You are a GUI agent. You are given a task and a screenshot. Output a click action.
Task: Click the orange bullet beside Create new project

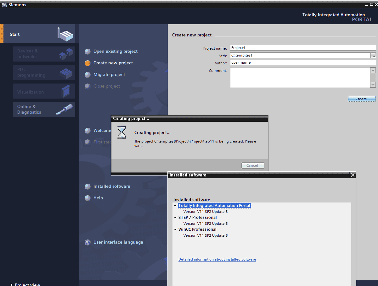87,63
